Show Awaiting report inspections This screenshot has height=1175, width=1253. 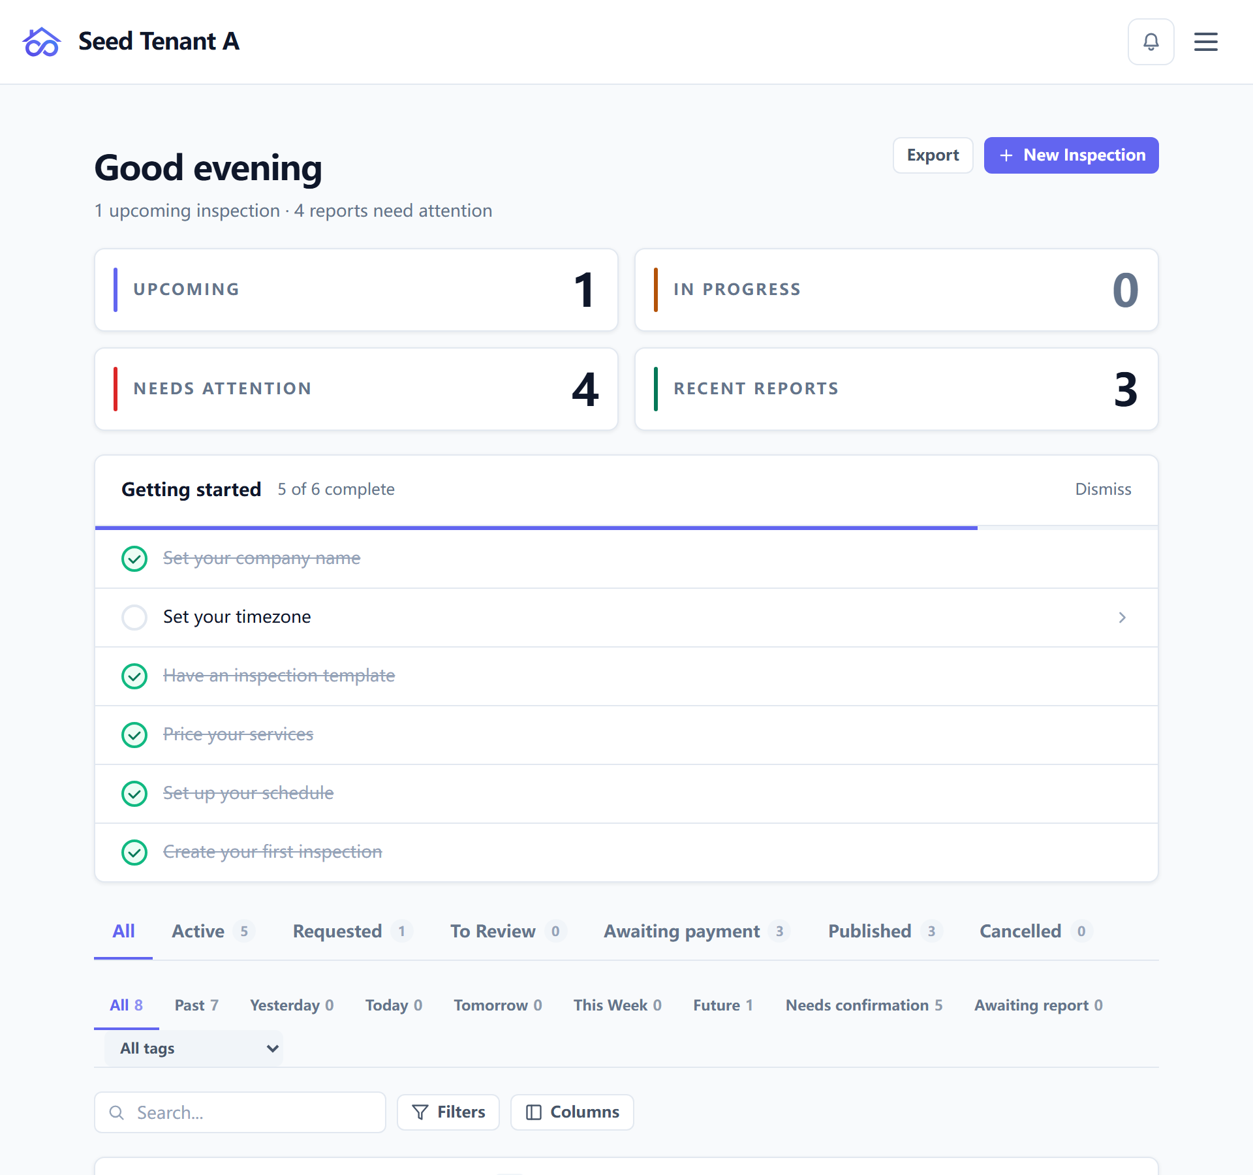[1038, 1005]
